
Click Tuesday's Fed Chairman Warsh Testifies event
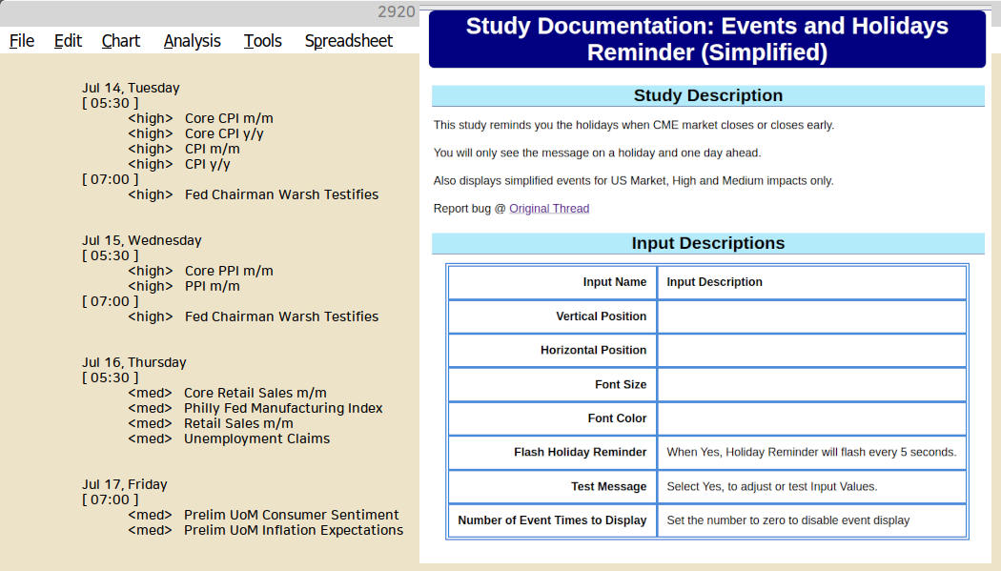point(281,194)
